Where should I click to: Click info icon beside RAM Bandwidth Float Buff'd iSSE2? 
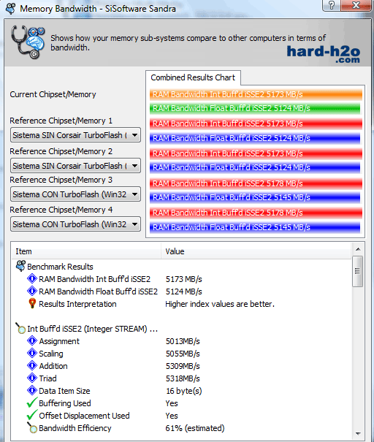[x=32, y=292]
